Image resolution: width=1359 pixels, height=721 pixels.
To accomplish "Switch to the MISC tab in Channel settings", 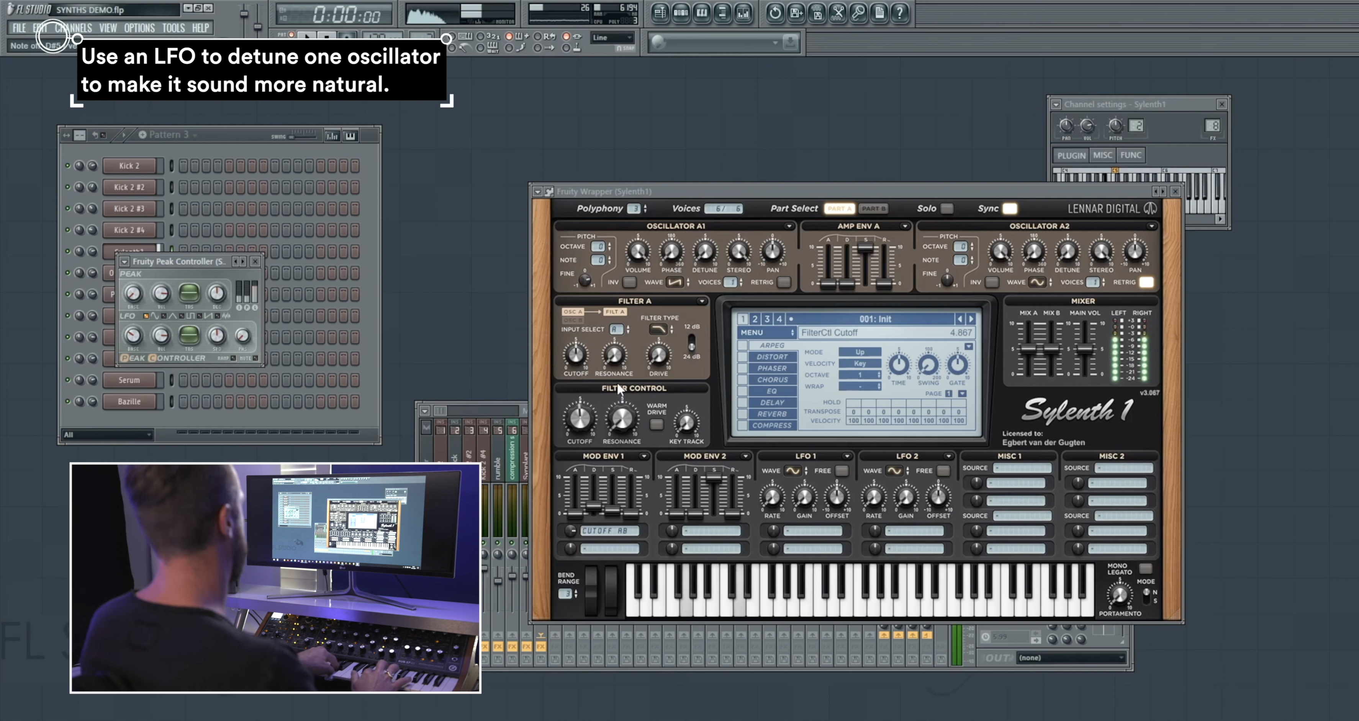I will (1102, 155).
